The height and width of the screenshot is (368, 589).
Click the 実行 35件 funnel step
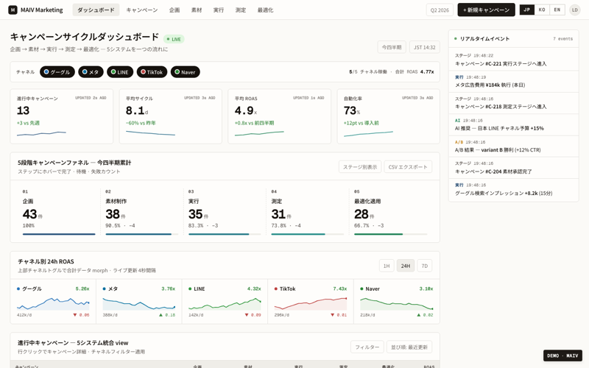(x=225, y=212)
